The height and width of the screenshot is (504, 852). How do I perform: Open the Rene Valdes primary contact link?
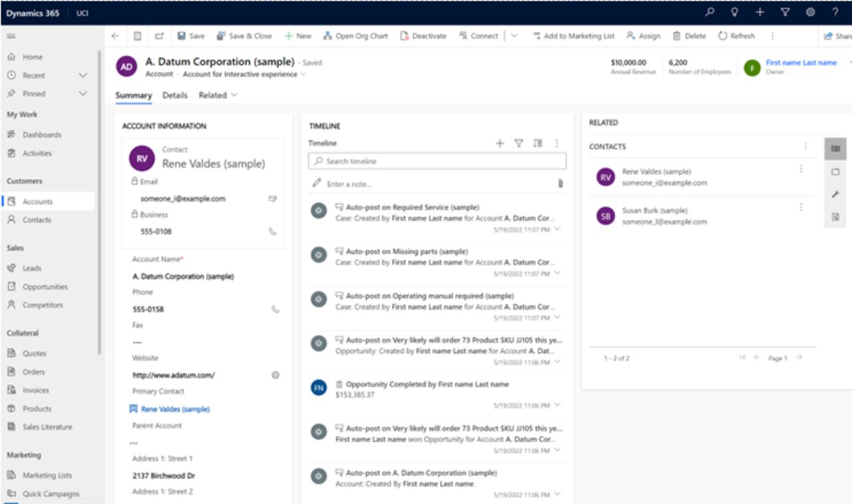tap(175, 410)
